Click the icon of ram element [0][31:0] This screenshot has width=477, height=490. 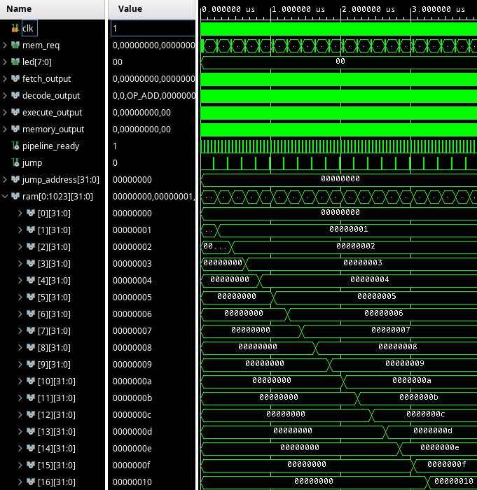(30, 213)
